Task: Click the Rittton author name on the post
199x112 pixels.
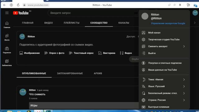Action: tap(32, 90)
